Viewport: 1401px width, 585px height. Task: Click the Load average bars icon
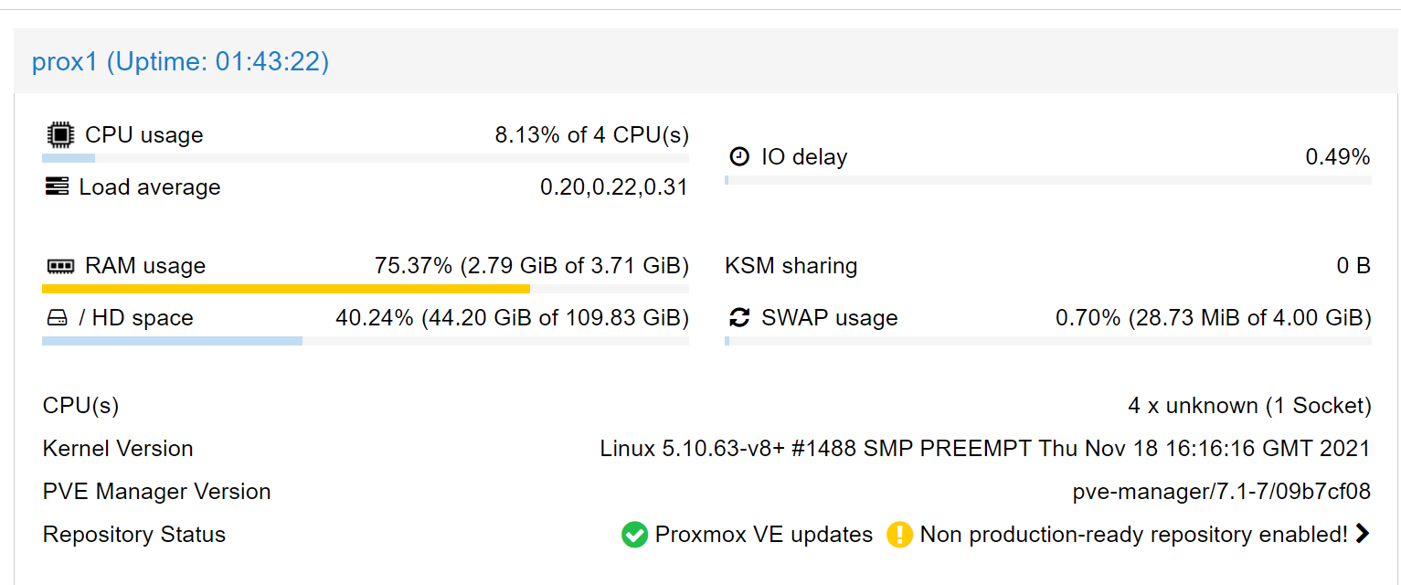[57, 187]
